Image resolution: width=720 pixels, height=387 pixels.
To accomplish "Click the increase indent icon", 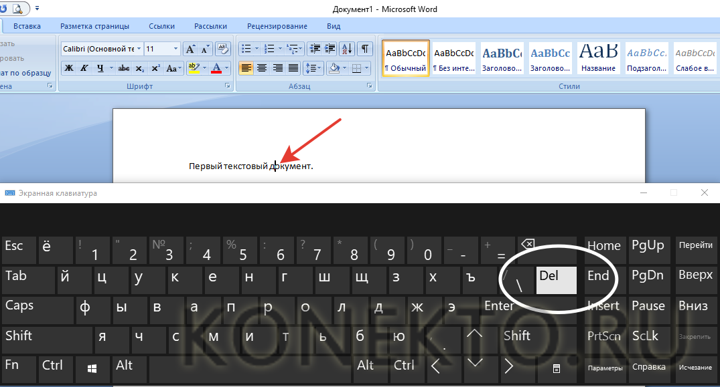I will [330, 49].
